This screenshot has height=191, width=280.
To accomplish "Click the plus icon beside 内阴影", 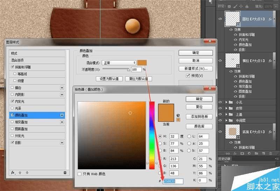I will (62, 94).
